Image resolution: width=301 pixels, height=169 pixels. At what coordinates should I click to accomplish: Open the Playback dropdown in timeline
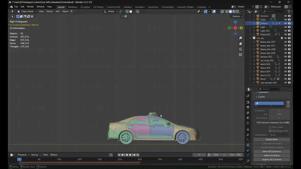[24, 155]
